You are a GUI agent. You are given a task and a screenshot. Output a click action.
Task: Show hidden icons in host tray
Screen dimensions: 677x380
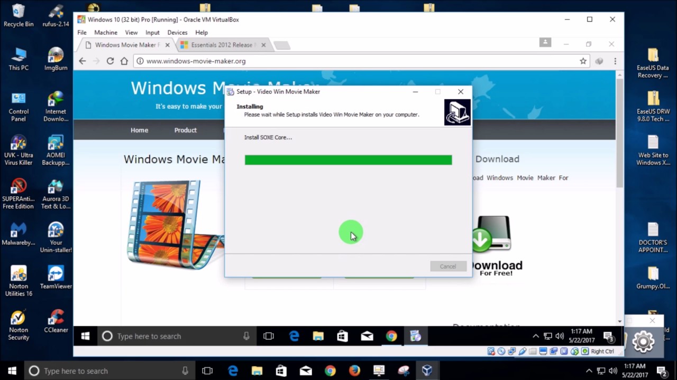[589, 371]
